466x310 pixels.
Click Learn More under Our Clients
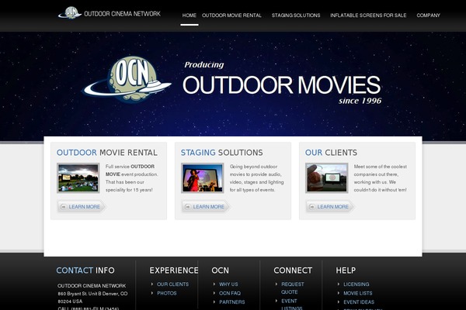tap(330, 207)
